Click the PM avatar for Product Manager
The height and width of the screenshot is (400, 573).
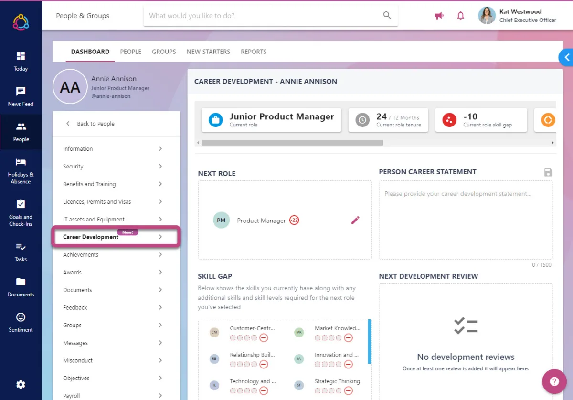(221, 220)
